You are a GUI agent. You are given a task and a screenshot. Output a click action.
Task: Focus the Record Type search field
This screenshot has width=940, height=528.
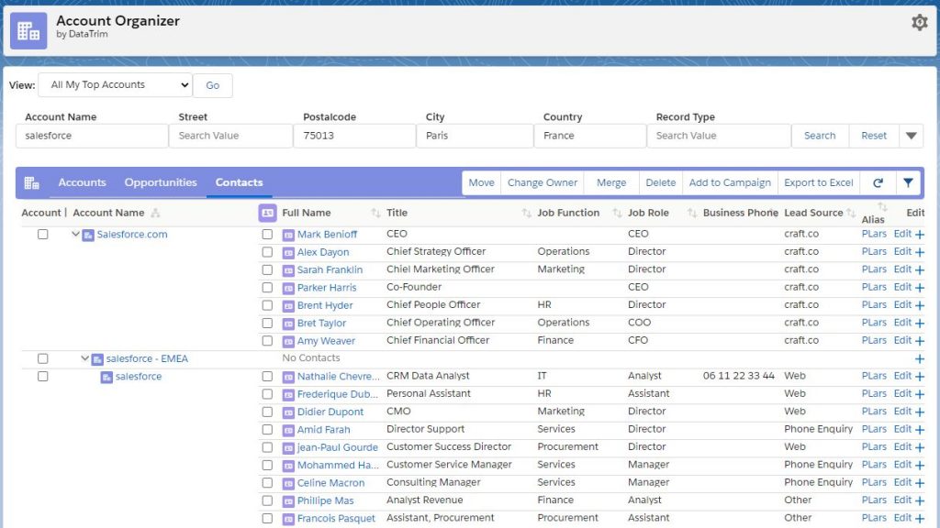719,136
